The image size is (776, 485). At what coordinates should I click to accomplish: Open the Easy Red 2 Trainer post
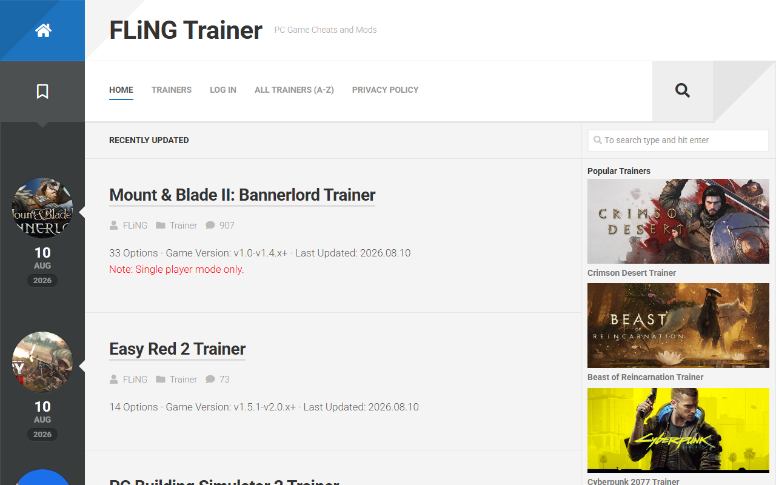178,349
